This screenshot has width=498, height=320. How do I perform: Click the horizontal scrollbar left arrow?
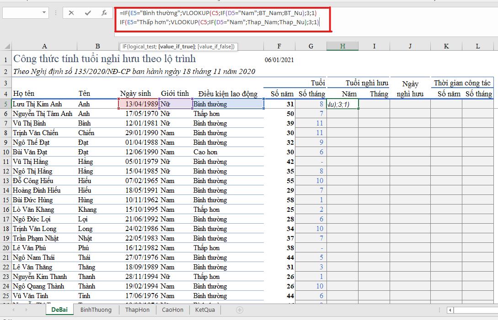pos(450,310)
